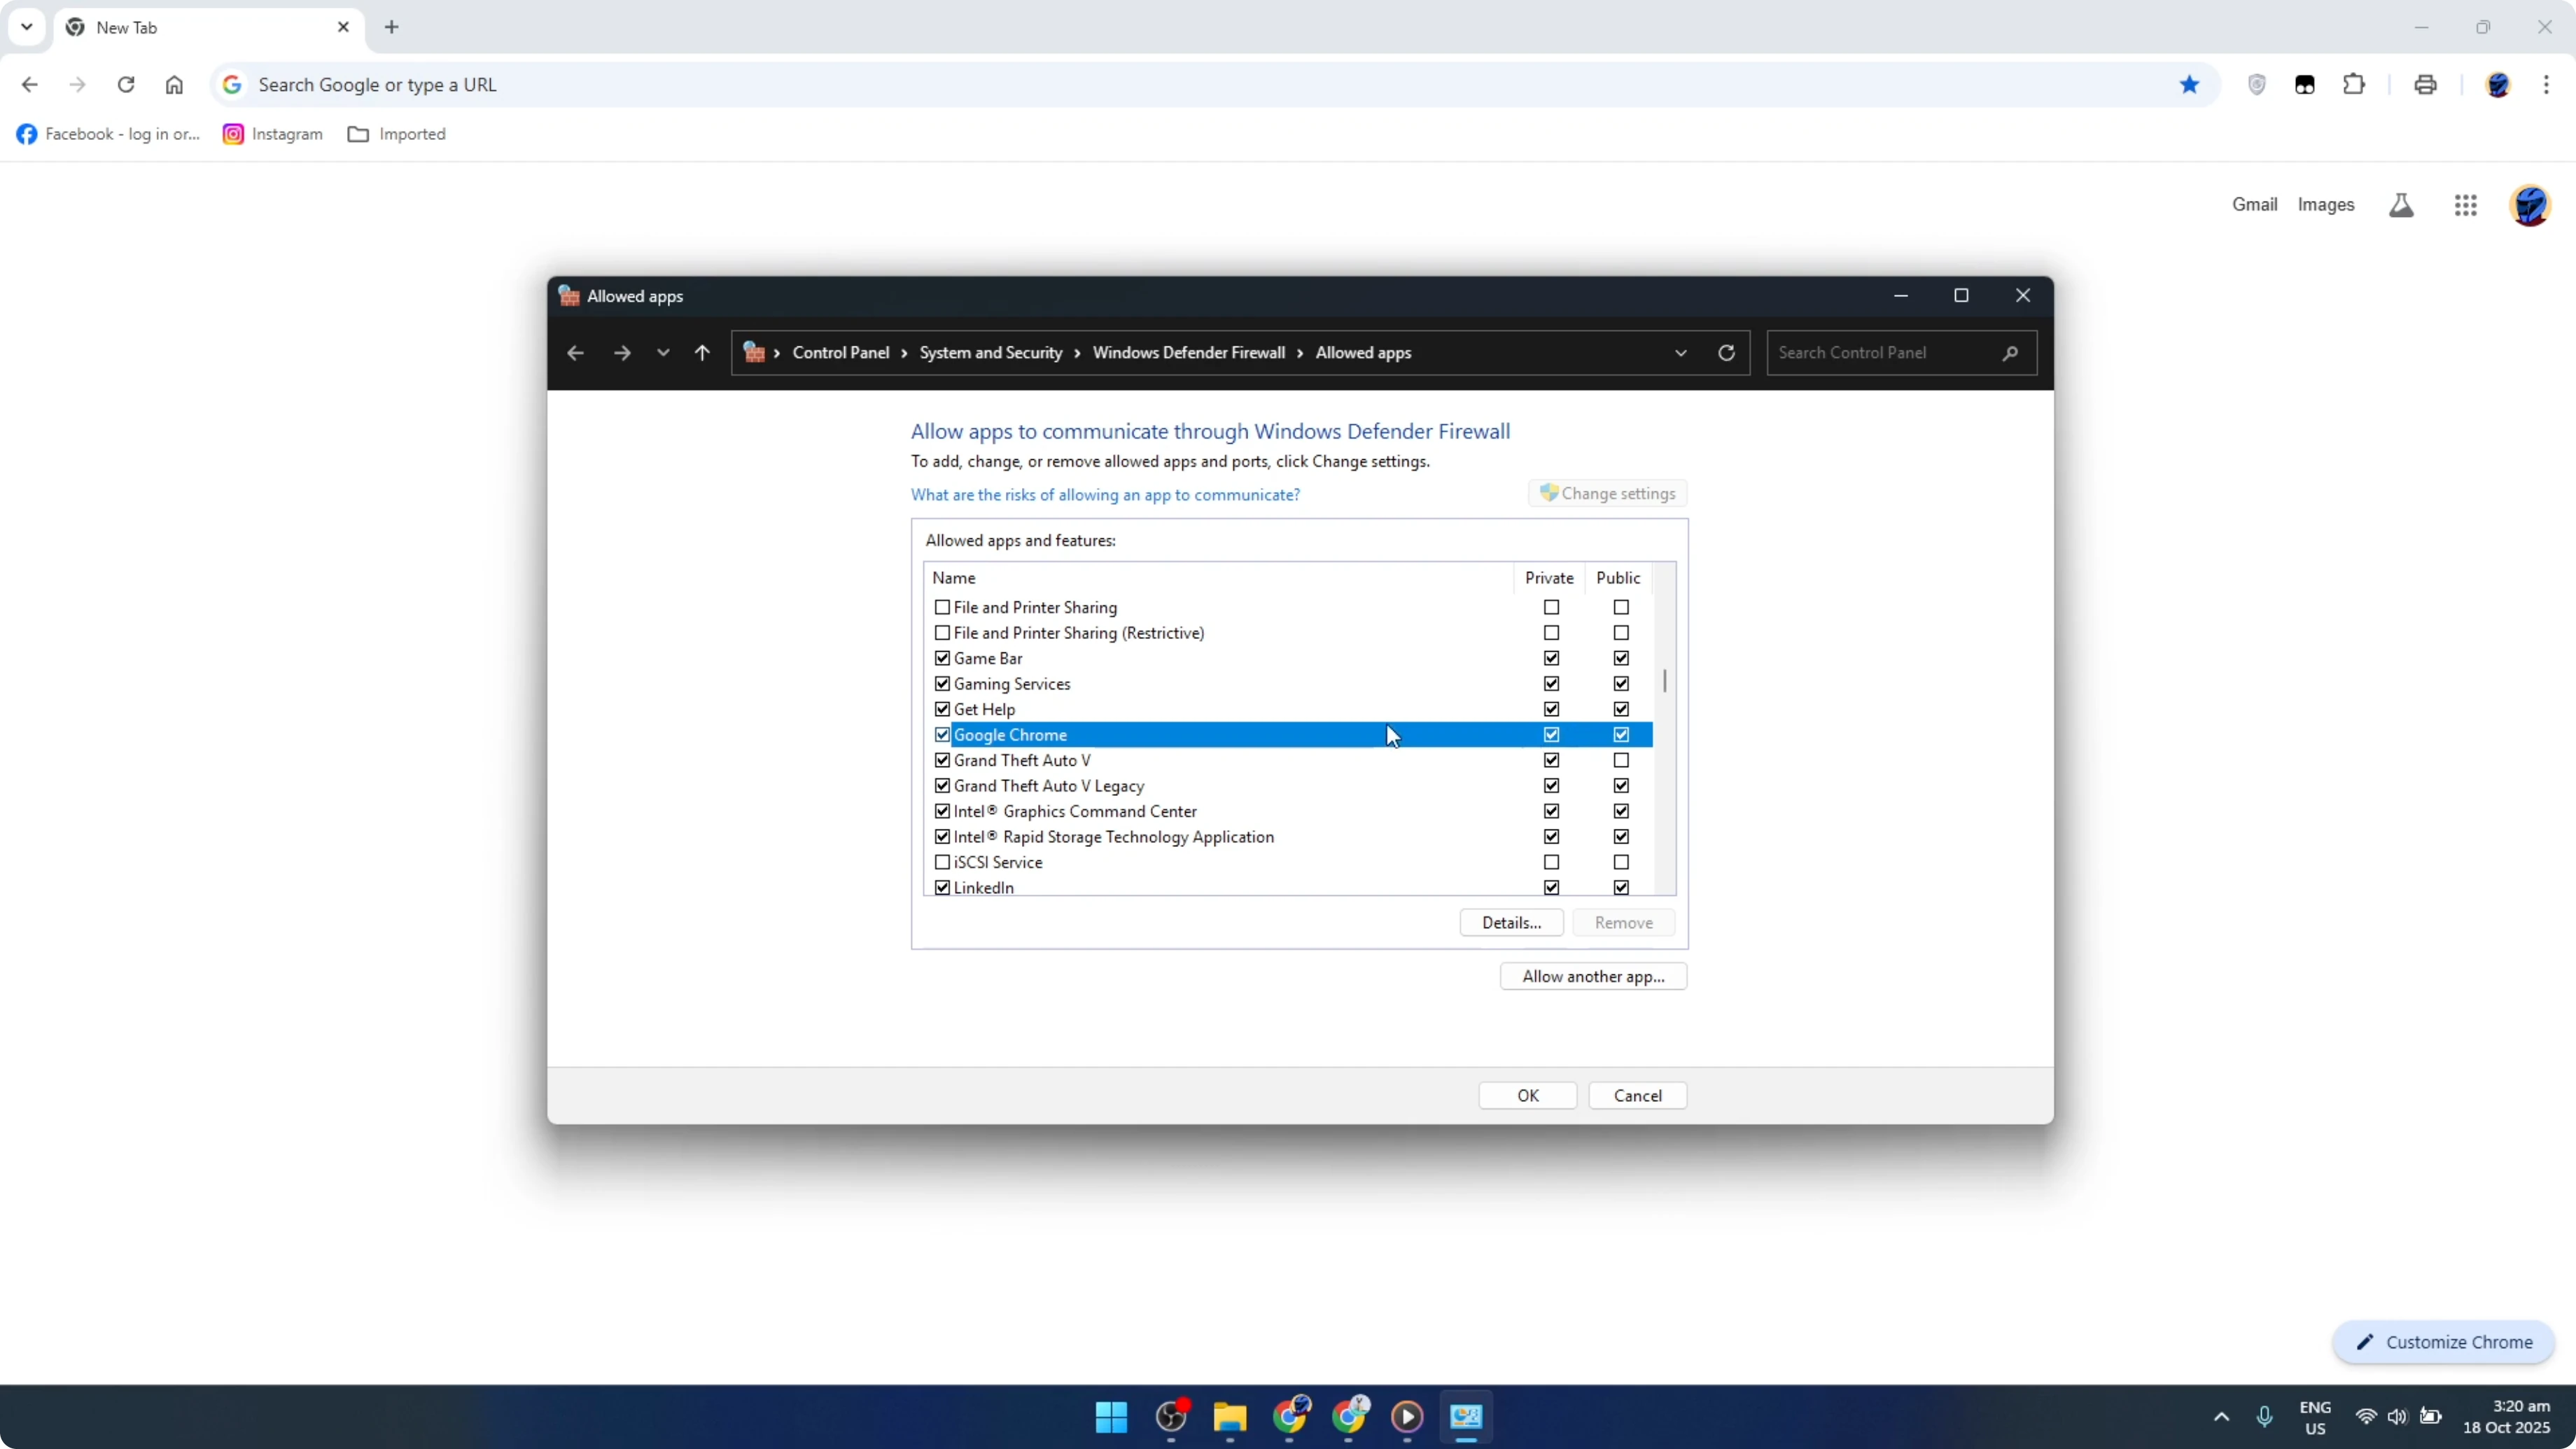Open Gmail link on New Tab page
2576x1449 pixels.
pyautogui.click(x=2254, y=205)
